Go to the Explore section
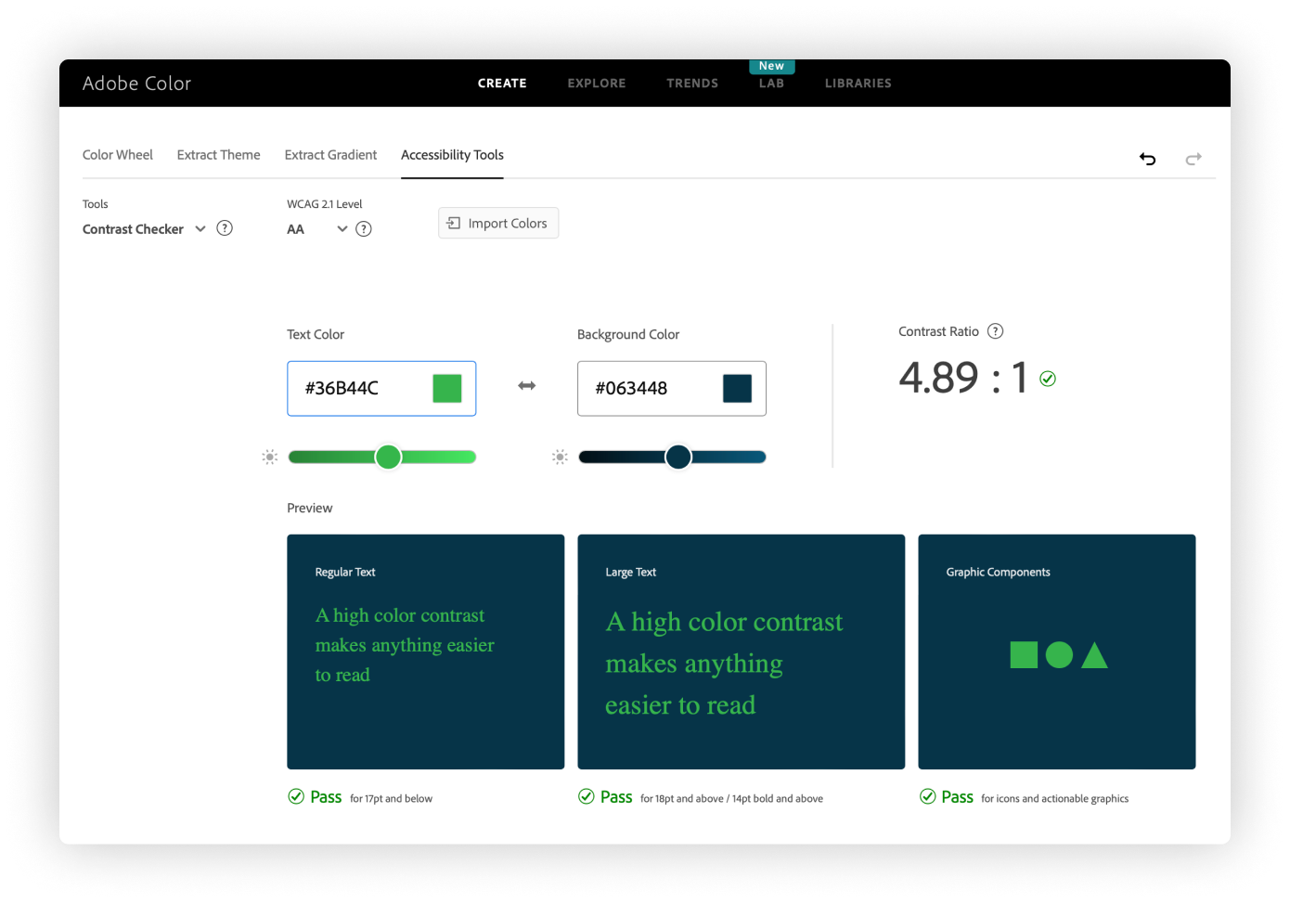Image resolution: width=1290 pixels, height=903 pixels. coord(597,84)
